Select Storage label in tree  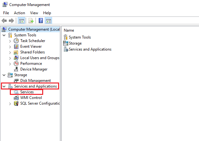[21, 75]
